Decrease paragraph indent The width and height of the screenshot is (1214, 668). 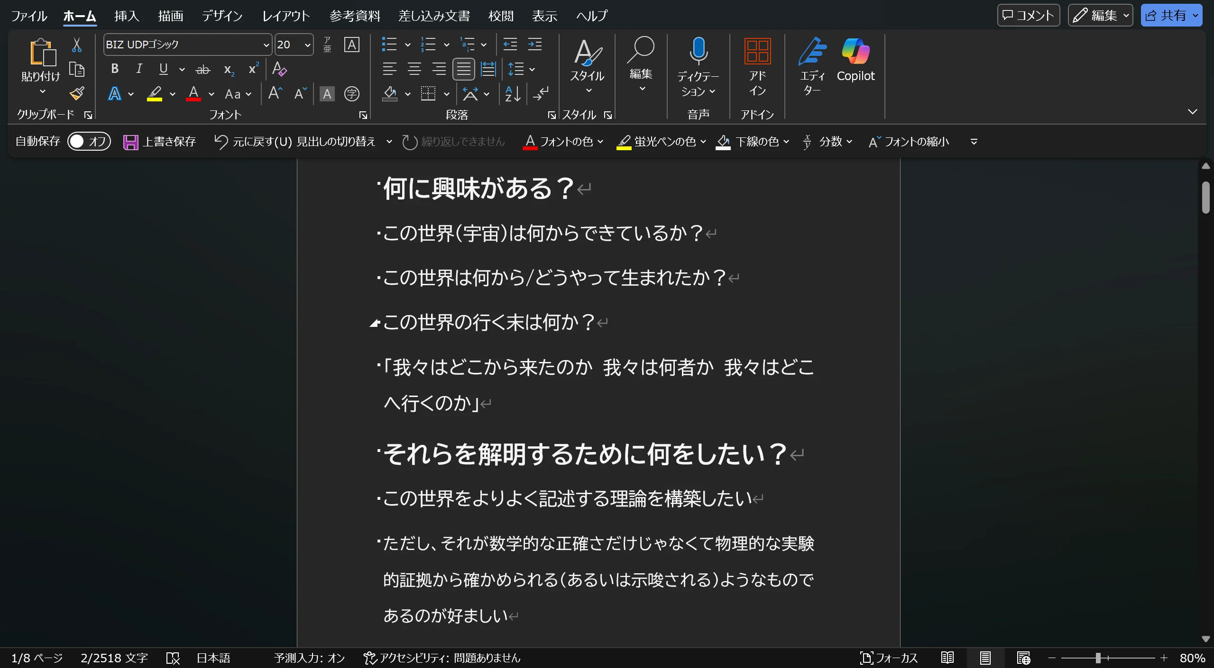510,45
